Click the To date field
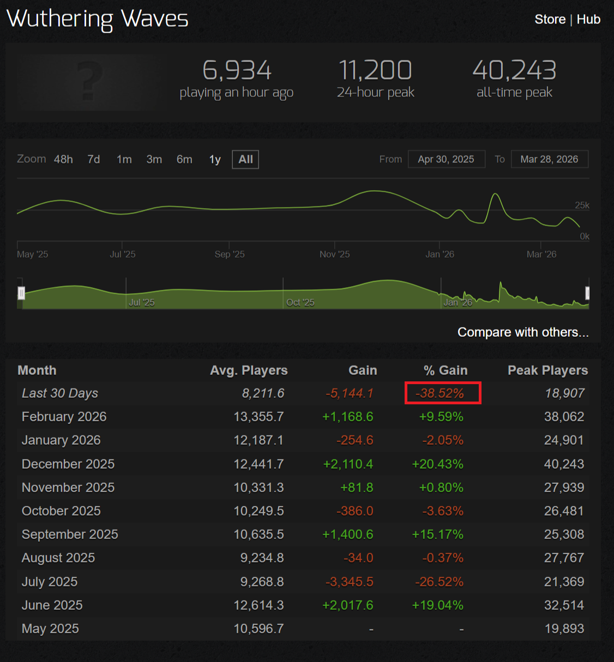614x662 pixels. tap(549, 159)
